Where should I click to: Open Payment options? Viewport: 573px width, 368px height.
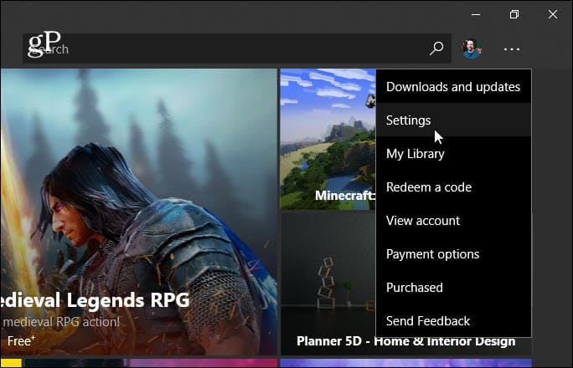453,254
